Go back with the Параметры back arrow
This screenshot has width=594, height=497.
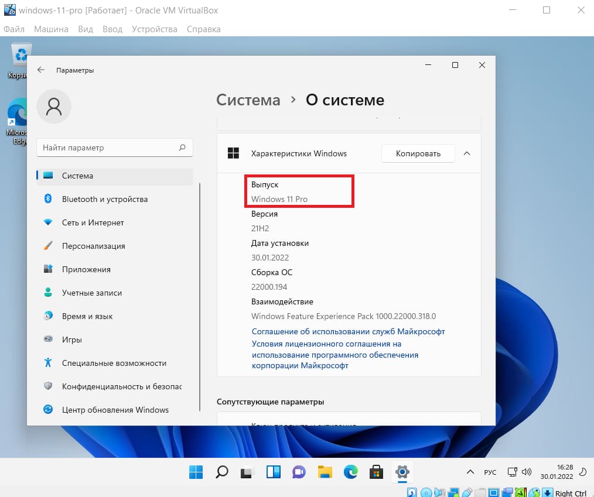[x=41, y=70]
